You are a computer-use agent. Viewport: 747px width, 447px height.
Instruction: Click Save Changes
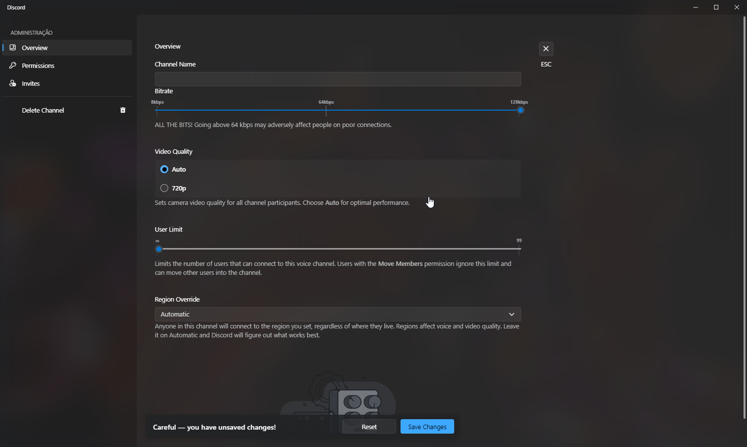tap(427, 426)
